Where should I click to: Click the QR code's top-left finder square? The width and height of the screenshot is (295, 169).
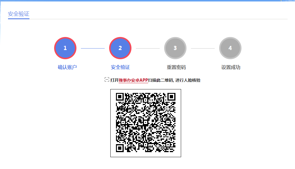[120, 97]
